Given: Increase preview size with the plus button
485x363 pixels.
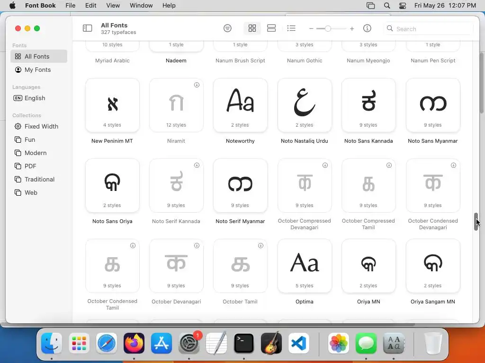Looking at the screenshot, I should 352,29.
